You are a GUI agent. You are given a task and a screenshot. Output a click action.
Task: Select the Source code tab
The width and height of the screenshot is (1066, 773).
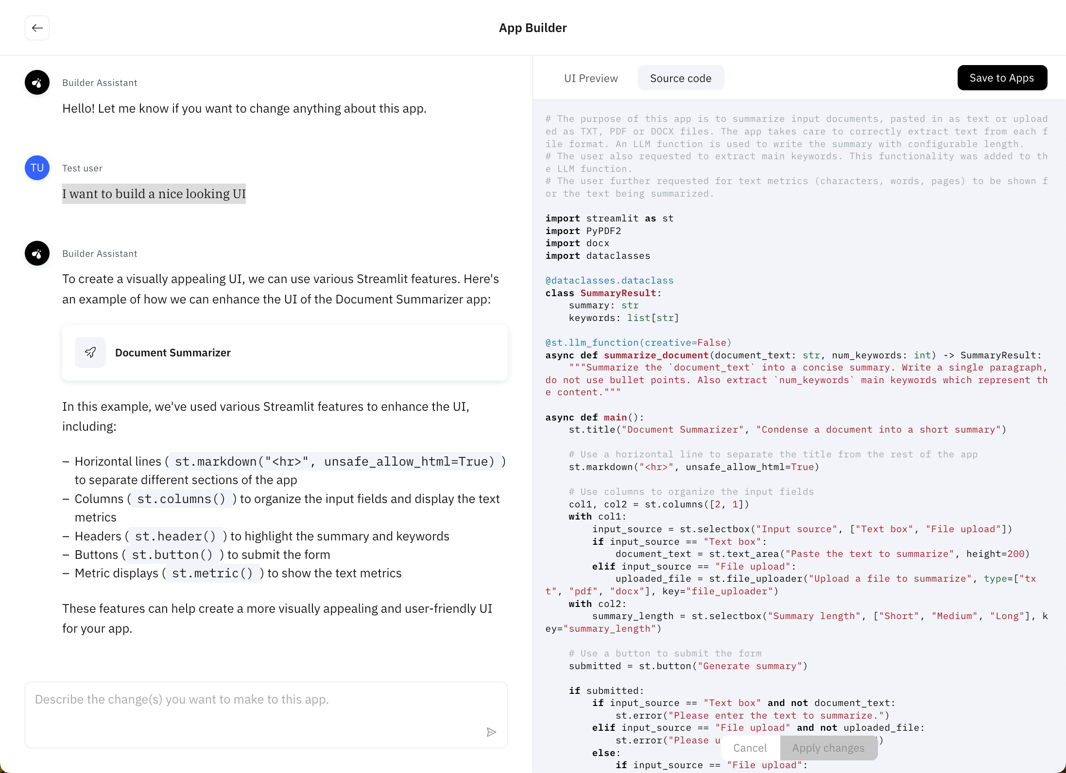pyautogui.click(x=681, y=78)
